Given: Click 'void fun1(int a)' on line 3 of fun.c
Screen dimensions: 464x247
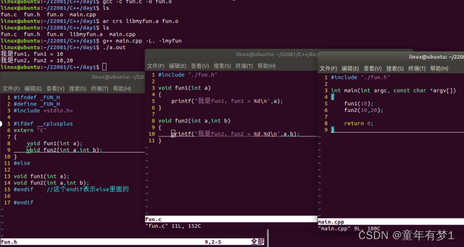Looking at the screenshot, I should coord(184,88).
